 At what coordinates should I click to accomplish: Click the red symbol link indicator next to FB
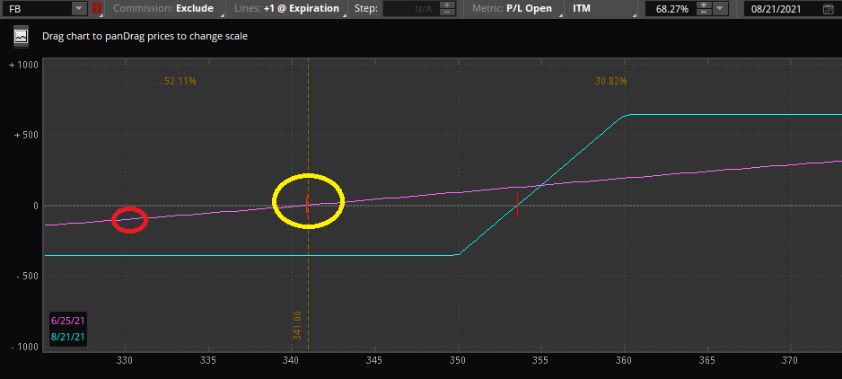pyautogui.click(x=97, y=8)
